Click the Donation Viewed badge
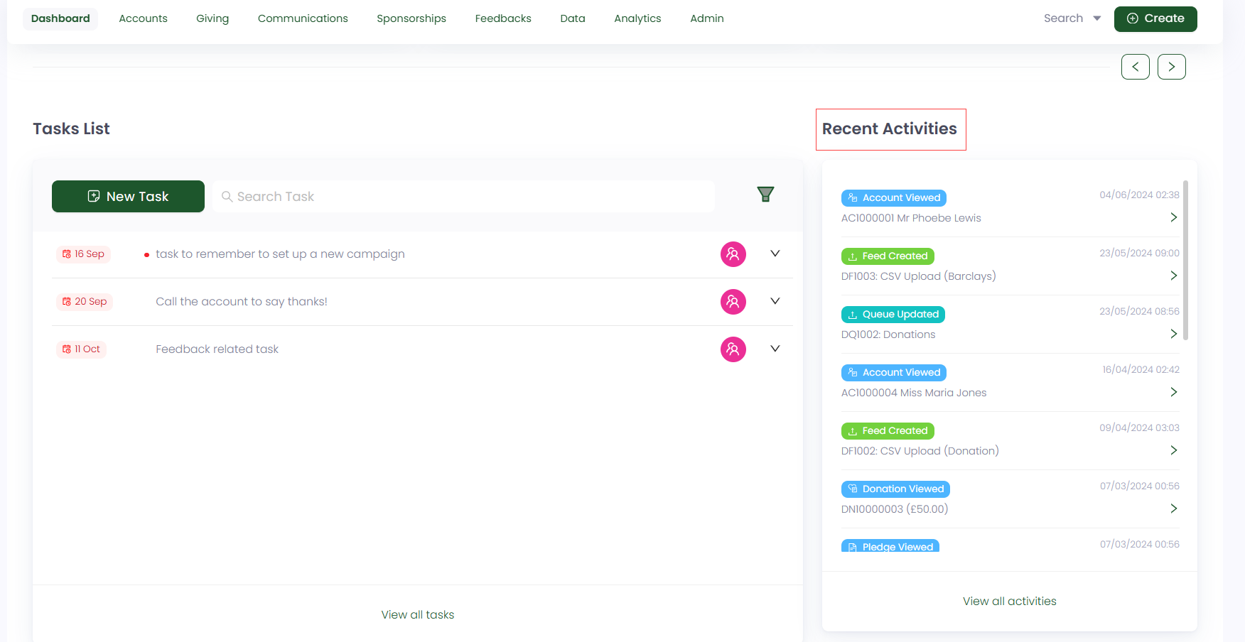 click(895, 489)
